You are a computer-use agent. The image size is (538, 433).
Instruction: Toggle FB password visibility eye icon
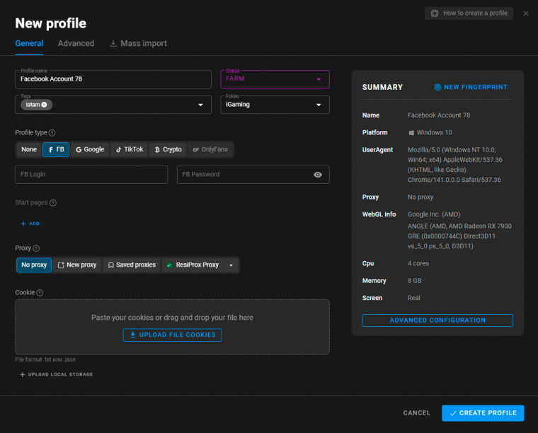pos(318,175)
